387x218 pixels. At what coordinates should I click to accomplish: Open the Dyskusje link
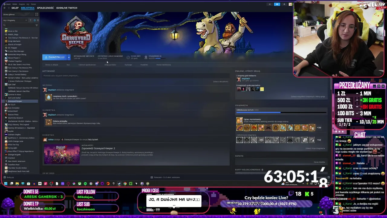(x=128, y=65)
